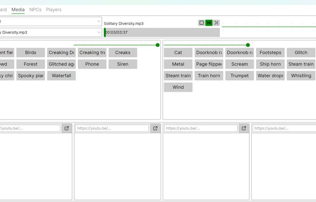Viewport: 316px width, 202px height.
Task: Click the YouTube URL field below Wind button
Action: [201, 128]
